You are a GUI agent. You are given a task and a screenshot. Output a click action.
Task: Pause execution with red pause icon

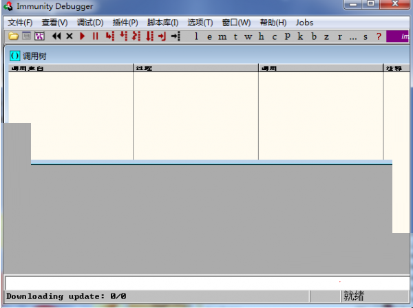point(96,36)
